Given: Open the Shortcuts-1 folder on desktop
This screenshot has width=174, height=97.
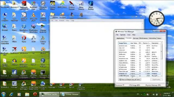Looking at the screenshot, I should coord(5,73).
